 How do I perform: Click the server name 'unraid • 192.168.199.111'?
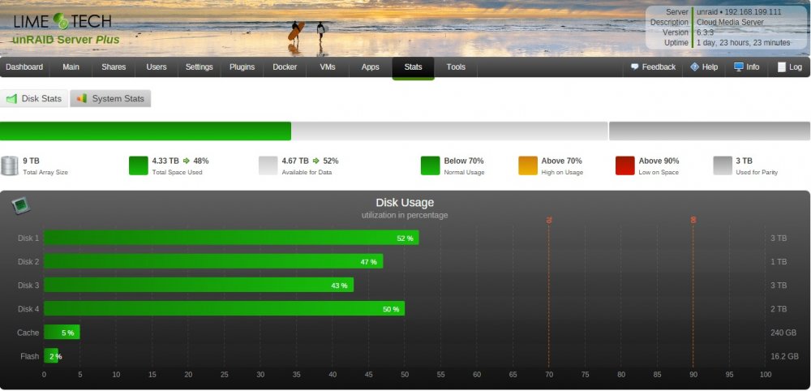[739, 12]
